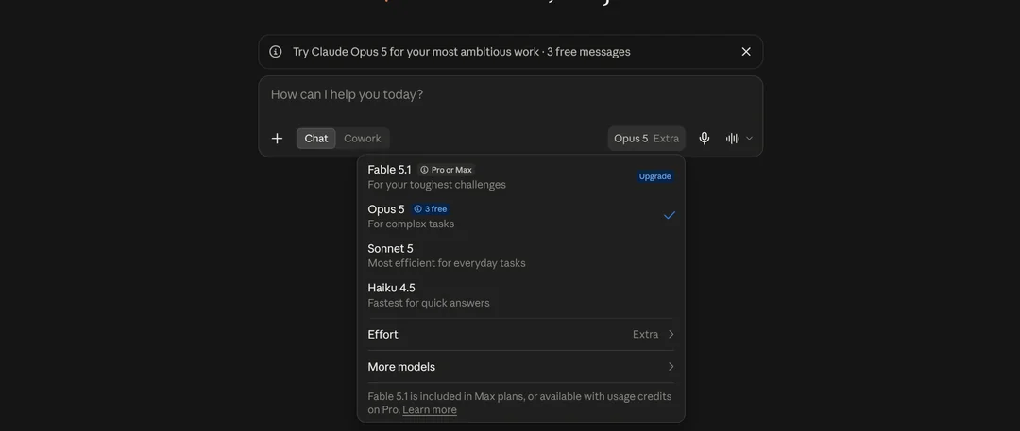Open the Opus 5 Extra model selector
The width and height of the screenshot is (1020, 431).
pyautogui.click(x=647, y=139)
